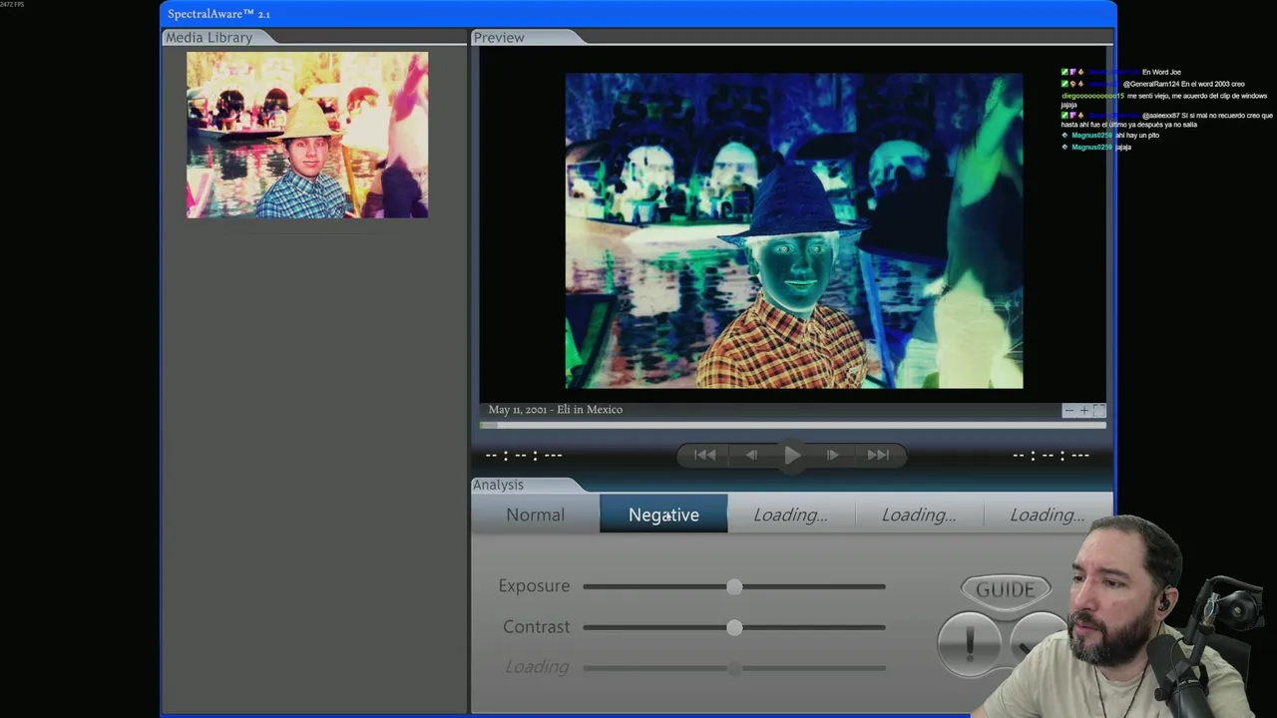Click the Preview panel header
This screenshot has height=718, width=1277.
pos(499,37)
